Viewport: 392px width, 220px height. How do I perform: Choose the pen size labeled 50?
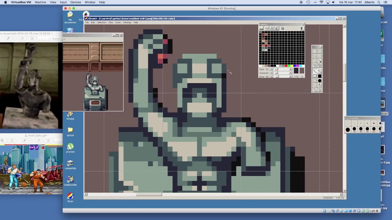(x=367, y=130)
